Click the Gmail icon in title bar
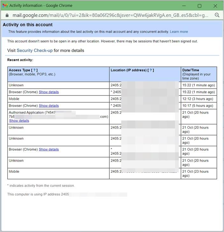 click(x=5, y=6)
